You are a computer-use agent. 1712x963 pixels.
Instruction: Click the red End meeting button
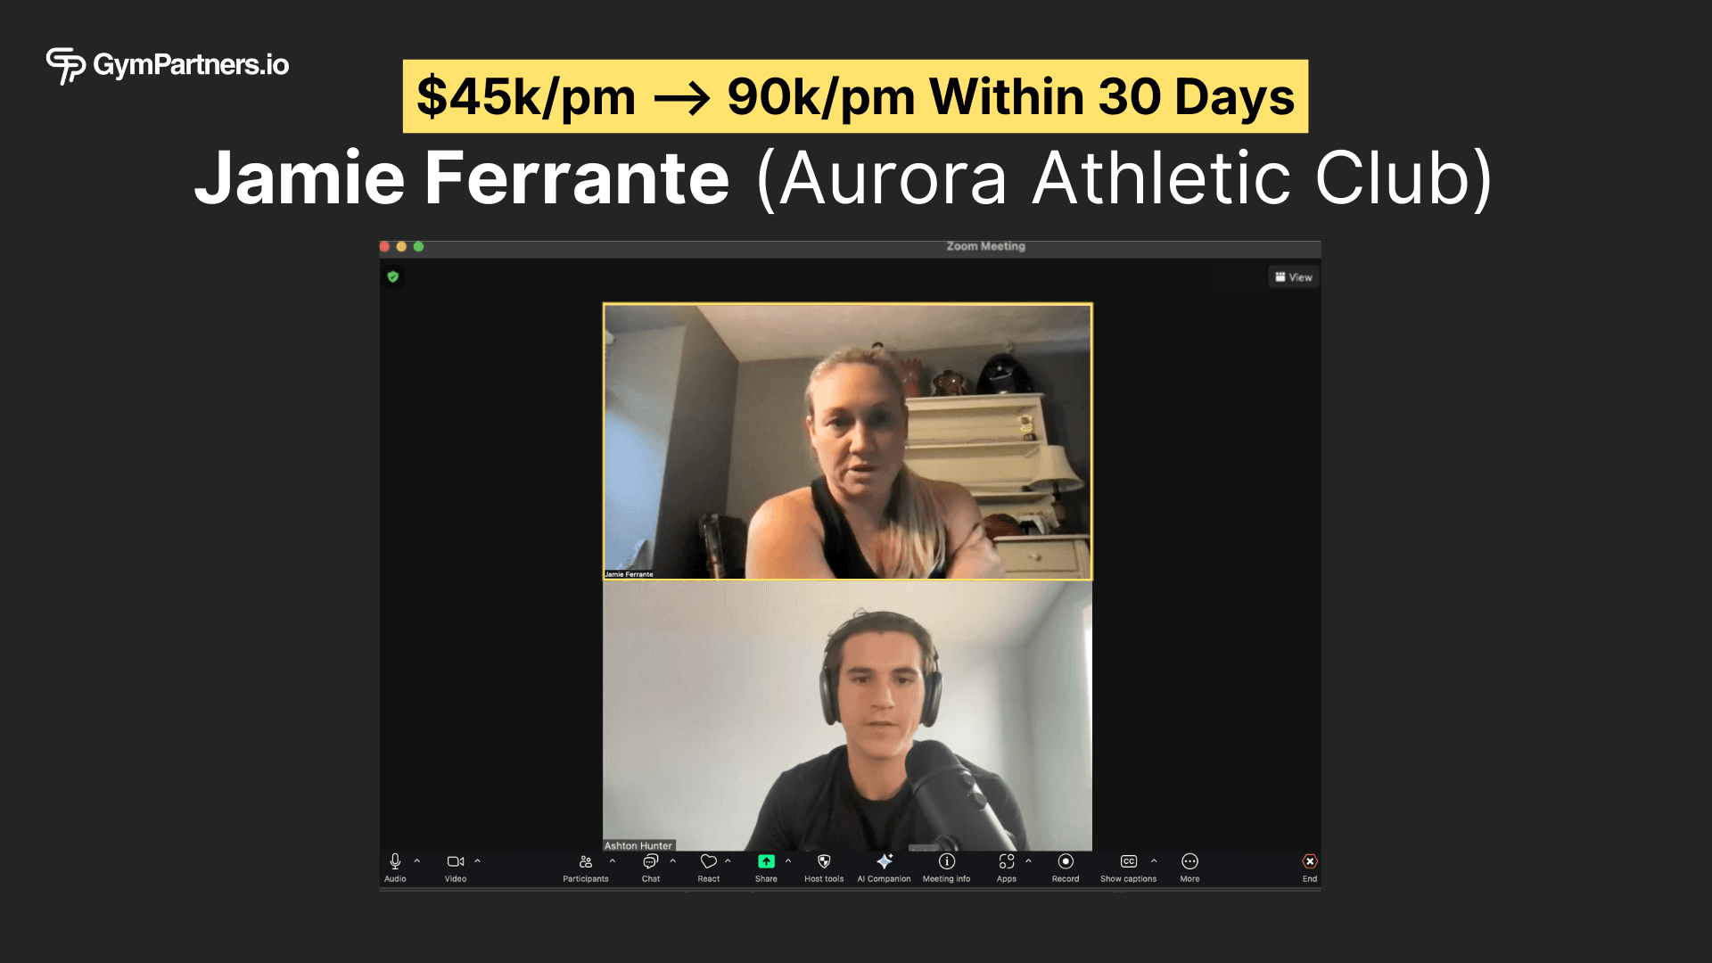[x=1310, y=861]
